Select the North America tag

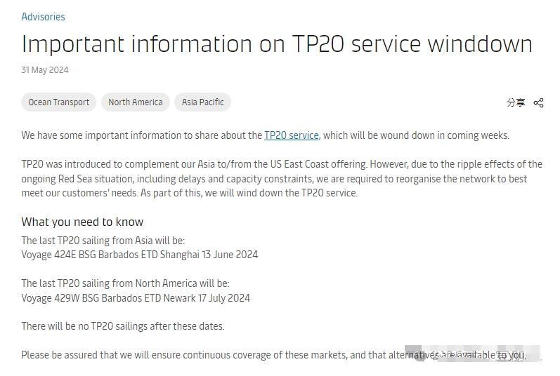[x=136, y=102]
